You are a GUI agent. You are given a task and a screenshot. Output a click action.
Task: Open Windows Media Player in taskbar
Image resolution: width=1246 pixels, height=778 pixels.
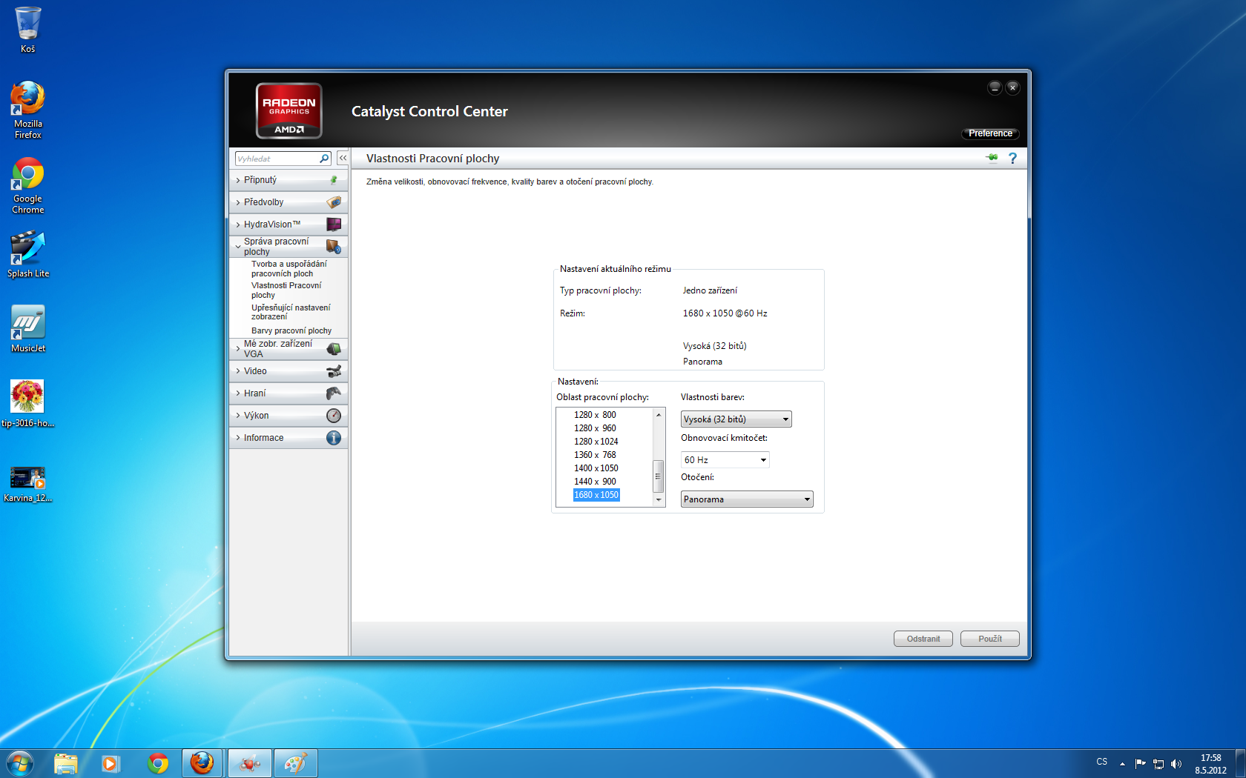pyautogui.click(x=111, y=763)
